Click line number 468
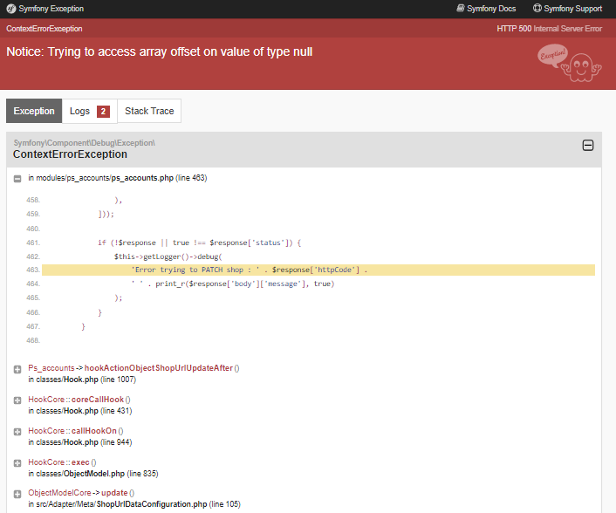The image size is (616, 513). [x=33, y=340]
